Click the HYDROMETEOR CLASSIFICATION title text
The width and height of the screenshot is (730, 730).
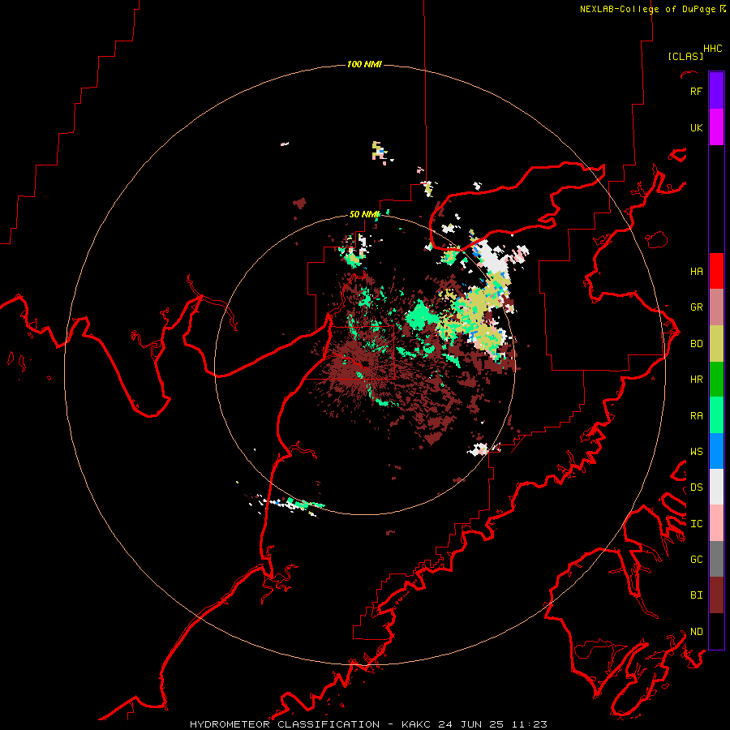285,724
